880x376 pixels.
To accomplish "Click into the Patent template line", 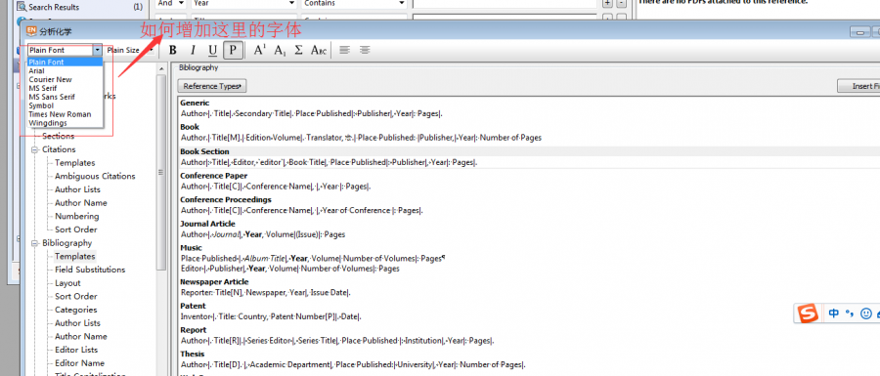I will pyautogui.click(x=271, y=316).
